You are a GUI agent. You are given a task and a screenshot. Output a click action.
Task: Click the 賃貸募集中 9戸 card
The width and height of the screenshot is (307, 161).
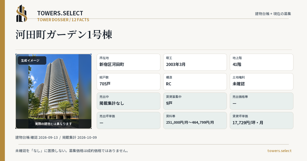tap(195, 101)
